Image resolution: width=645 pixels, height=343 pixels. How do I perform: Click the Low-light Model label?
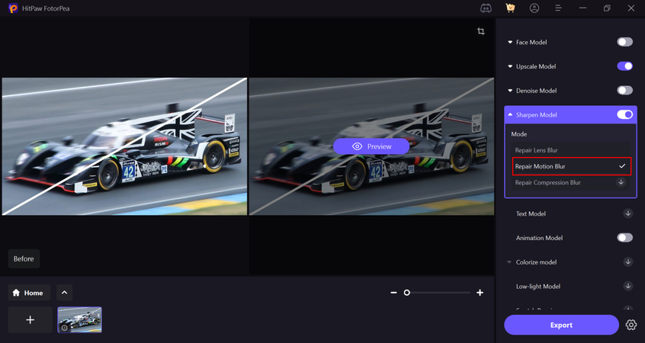pos(538,287)
